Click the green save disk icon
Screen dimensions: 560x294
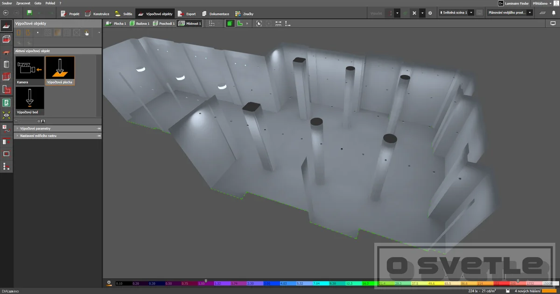click(x=30, y=13)
